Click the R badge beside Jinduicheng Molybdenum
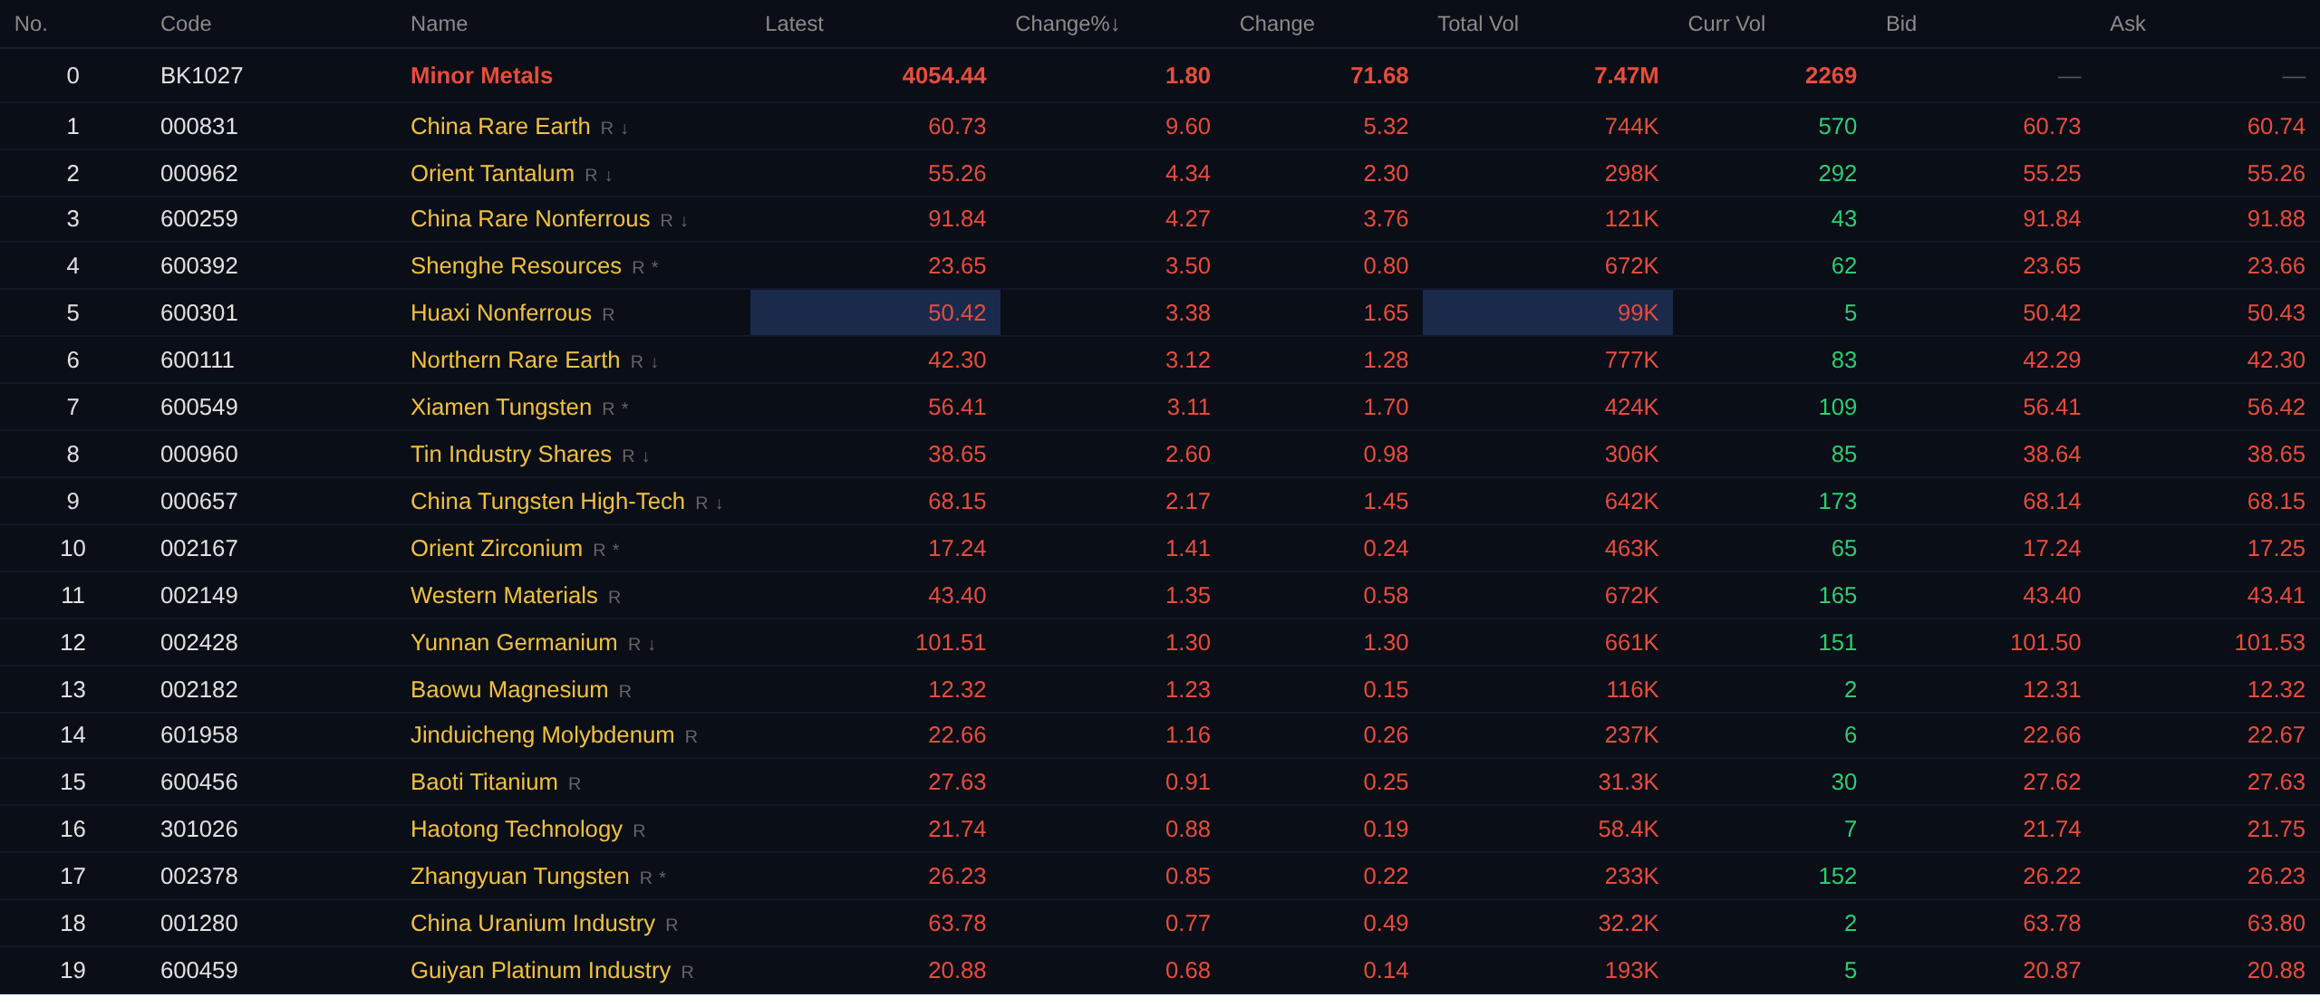Screen dimensions: 2320x1007 tap(691, 737)
